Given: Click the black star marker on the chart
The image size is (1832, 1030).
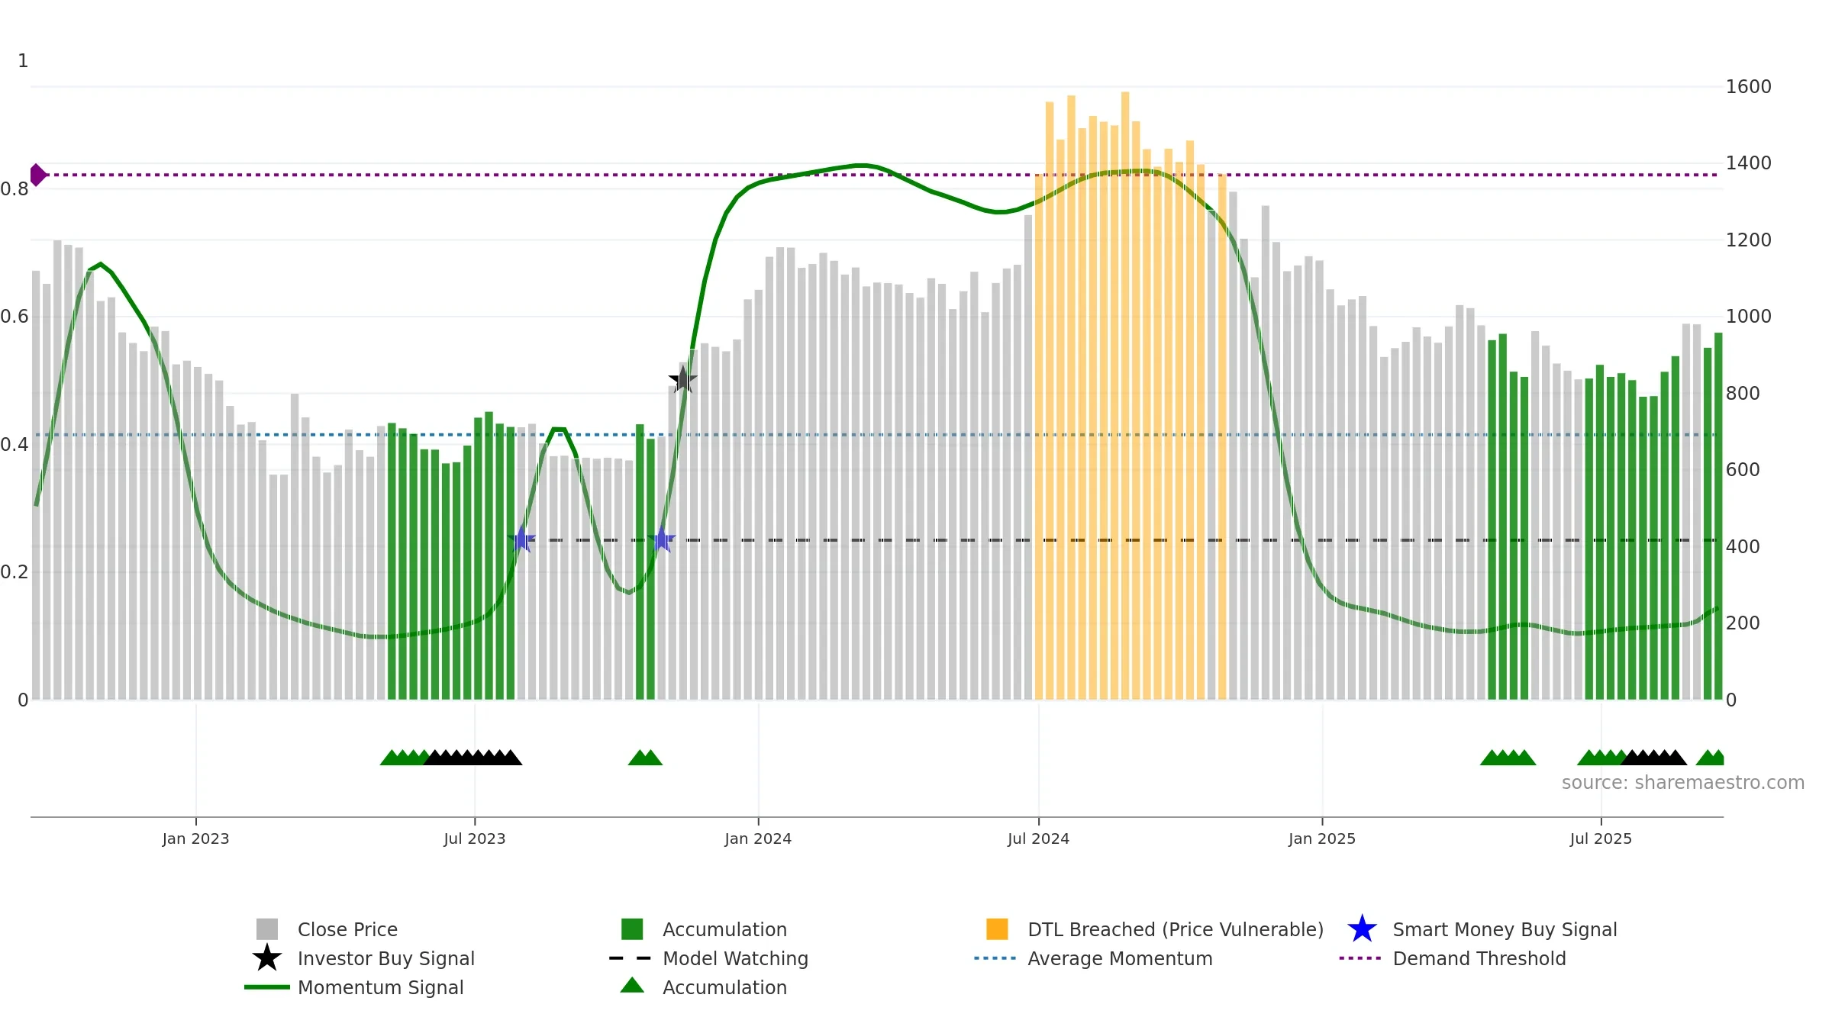Looking at the screenshot, I should pyautogui.click(x=682, y=379).
